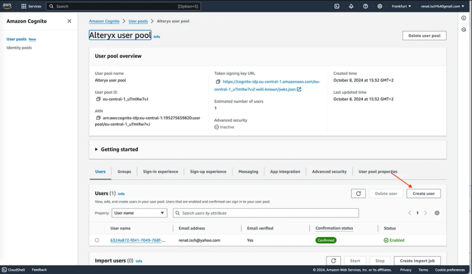The height and width of the screenshot is (274, 472).
Task: Copy the ARN value
Action: point(98,118)
